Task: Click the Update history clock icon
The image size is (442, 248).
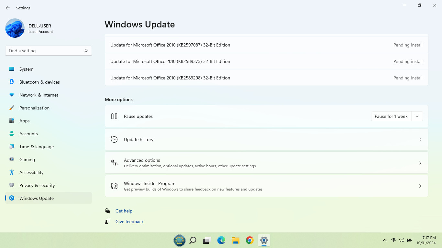Action: pos(114,139)
